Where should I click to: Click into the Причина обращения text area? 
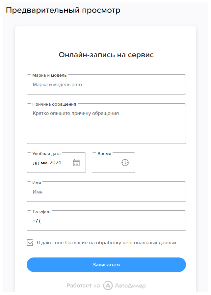click(106, 123)
